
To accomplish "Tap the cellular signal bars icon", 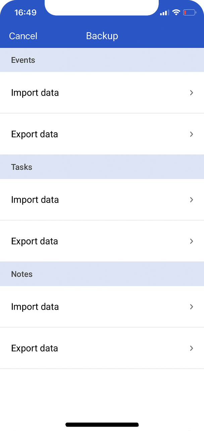I will [x=164, y=13].
